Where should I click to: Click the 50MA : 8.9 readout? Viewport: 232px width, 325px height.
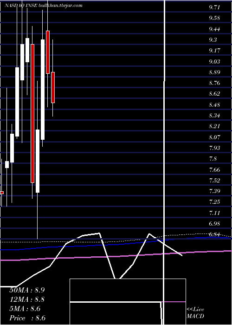click(27, 290)
